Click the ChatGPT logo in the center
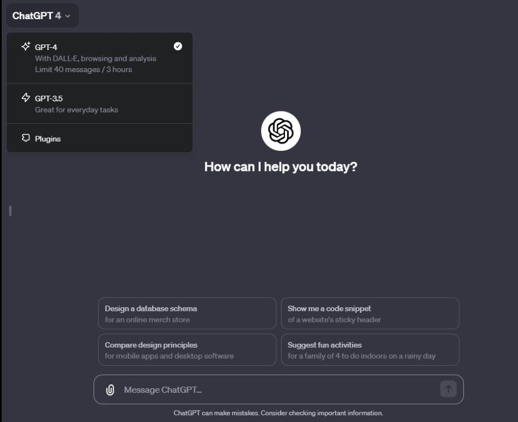 [281, 131]
